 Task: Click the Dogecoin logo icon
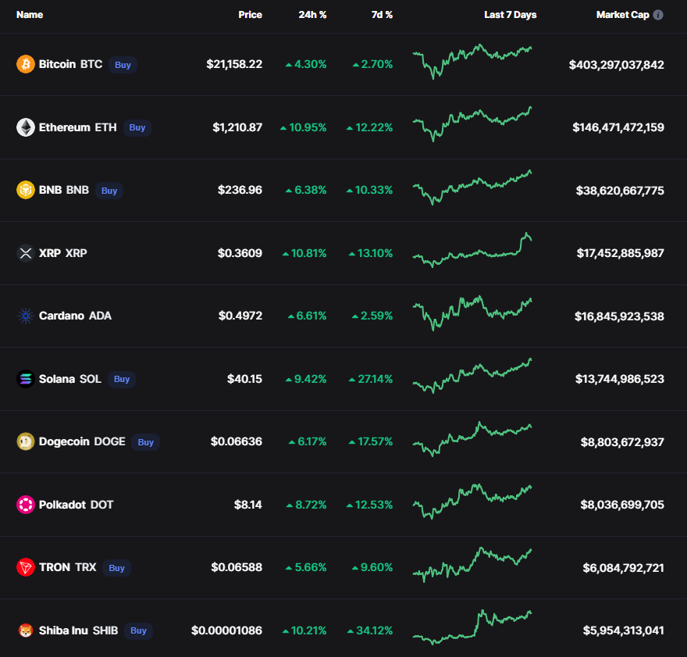(x=26, y=442)
